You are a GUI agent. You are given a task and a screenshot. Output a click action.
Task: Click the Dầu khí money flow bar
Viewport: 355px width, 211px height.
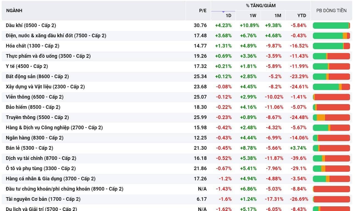pos(331,25)
